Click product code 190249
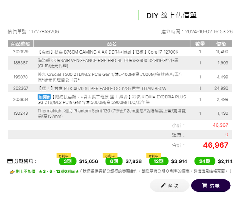 (x=21, y=113)
